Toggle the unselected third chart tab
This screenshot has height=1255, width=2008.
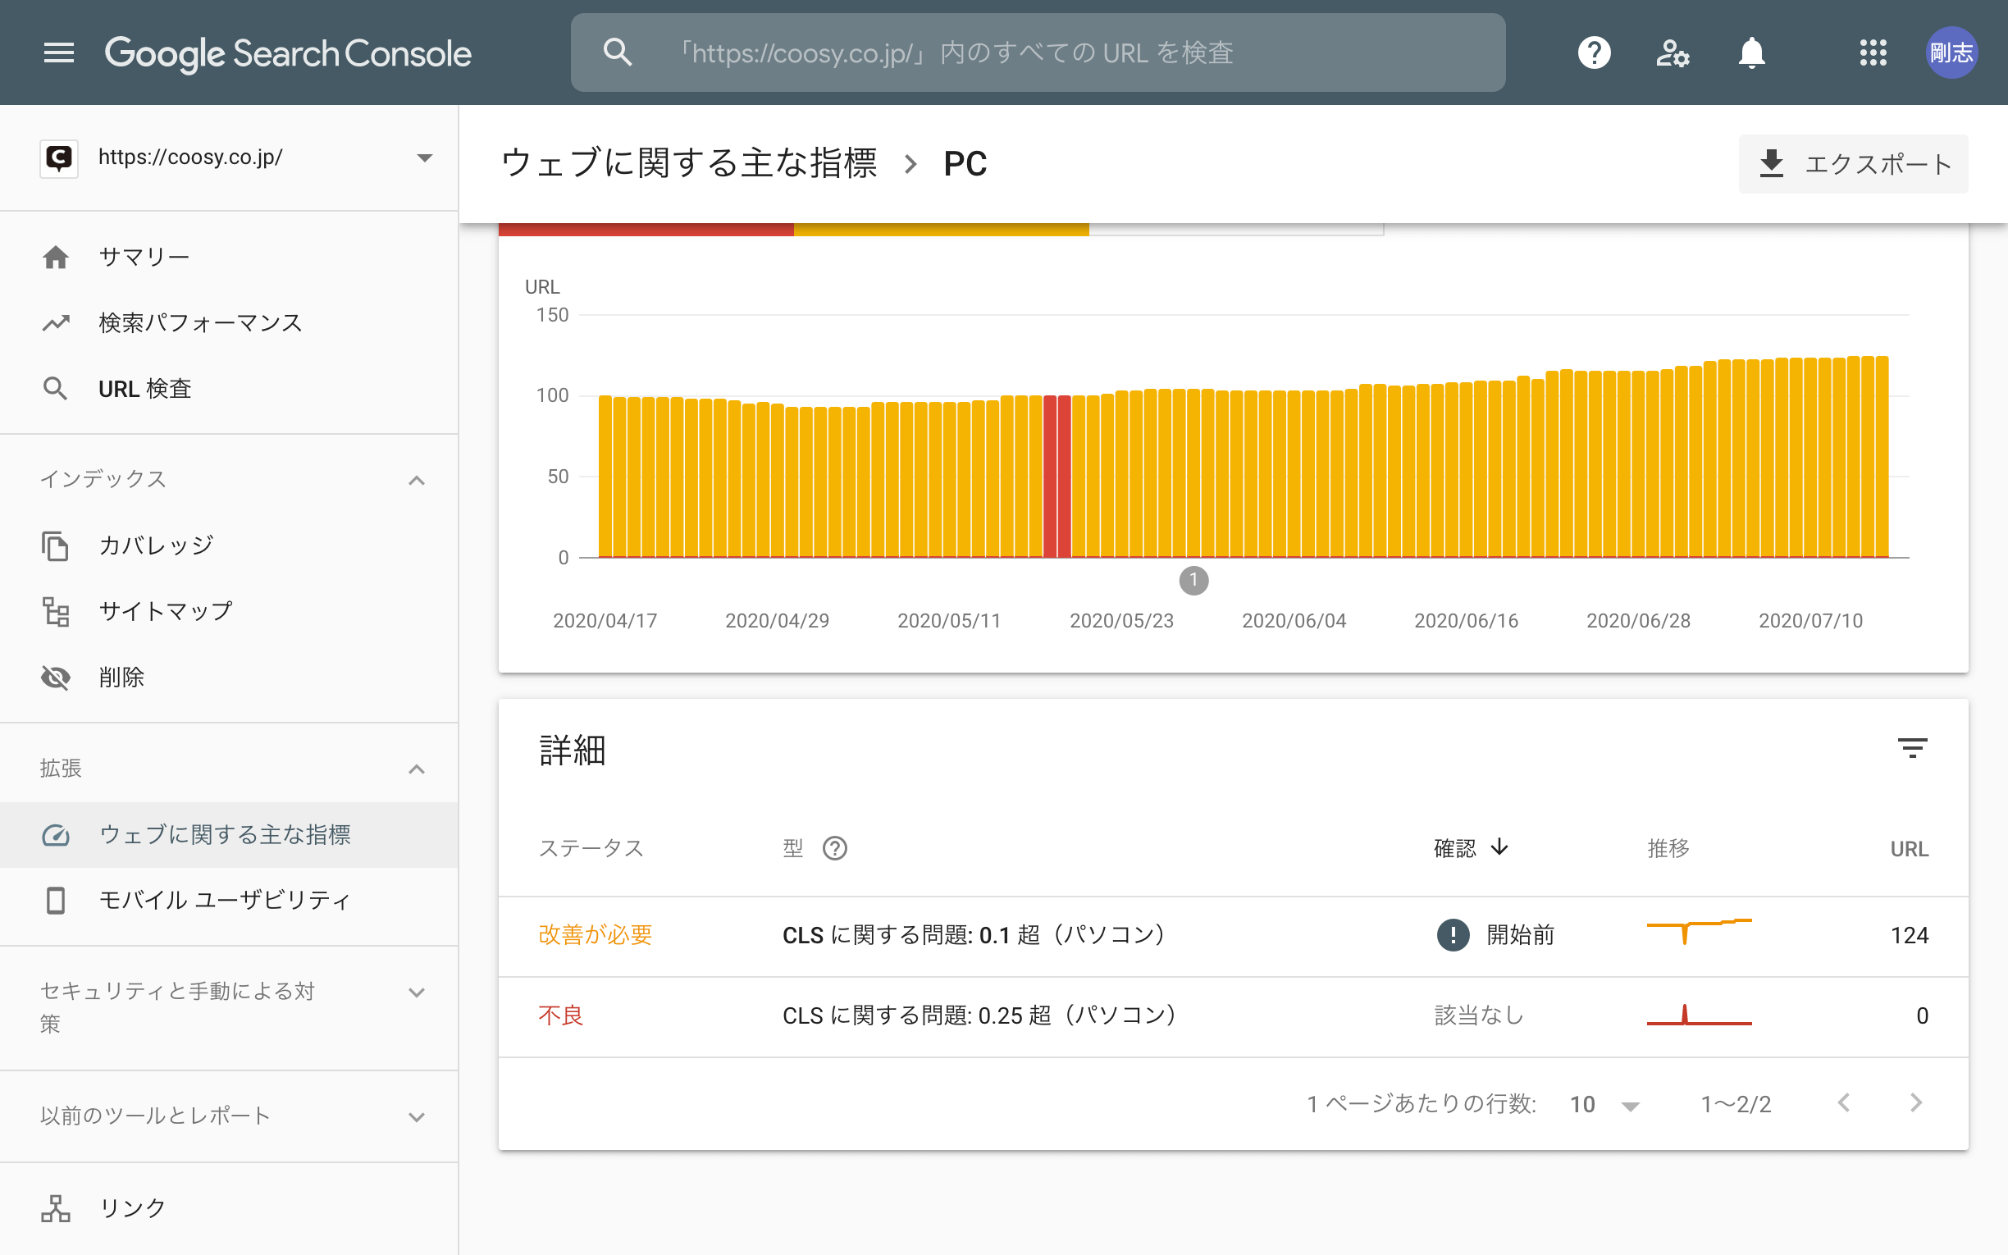(1236, 229)
